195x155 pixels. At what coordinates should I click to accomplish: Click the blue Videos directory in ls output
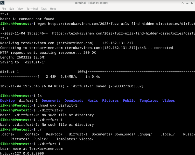[x=169, y=101]
